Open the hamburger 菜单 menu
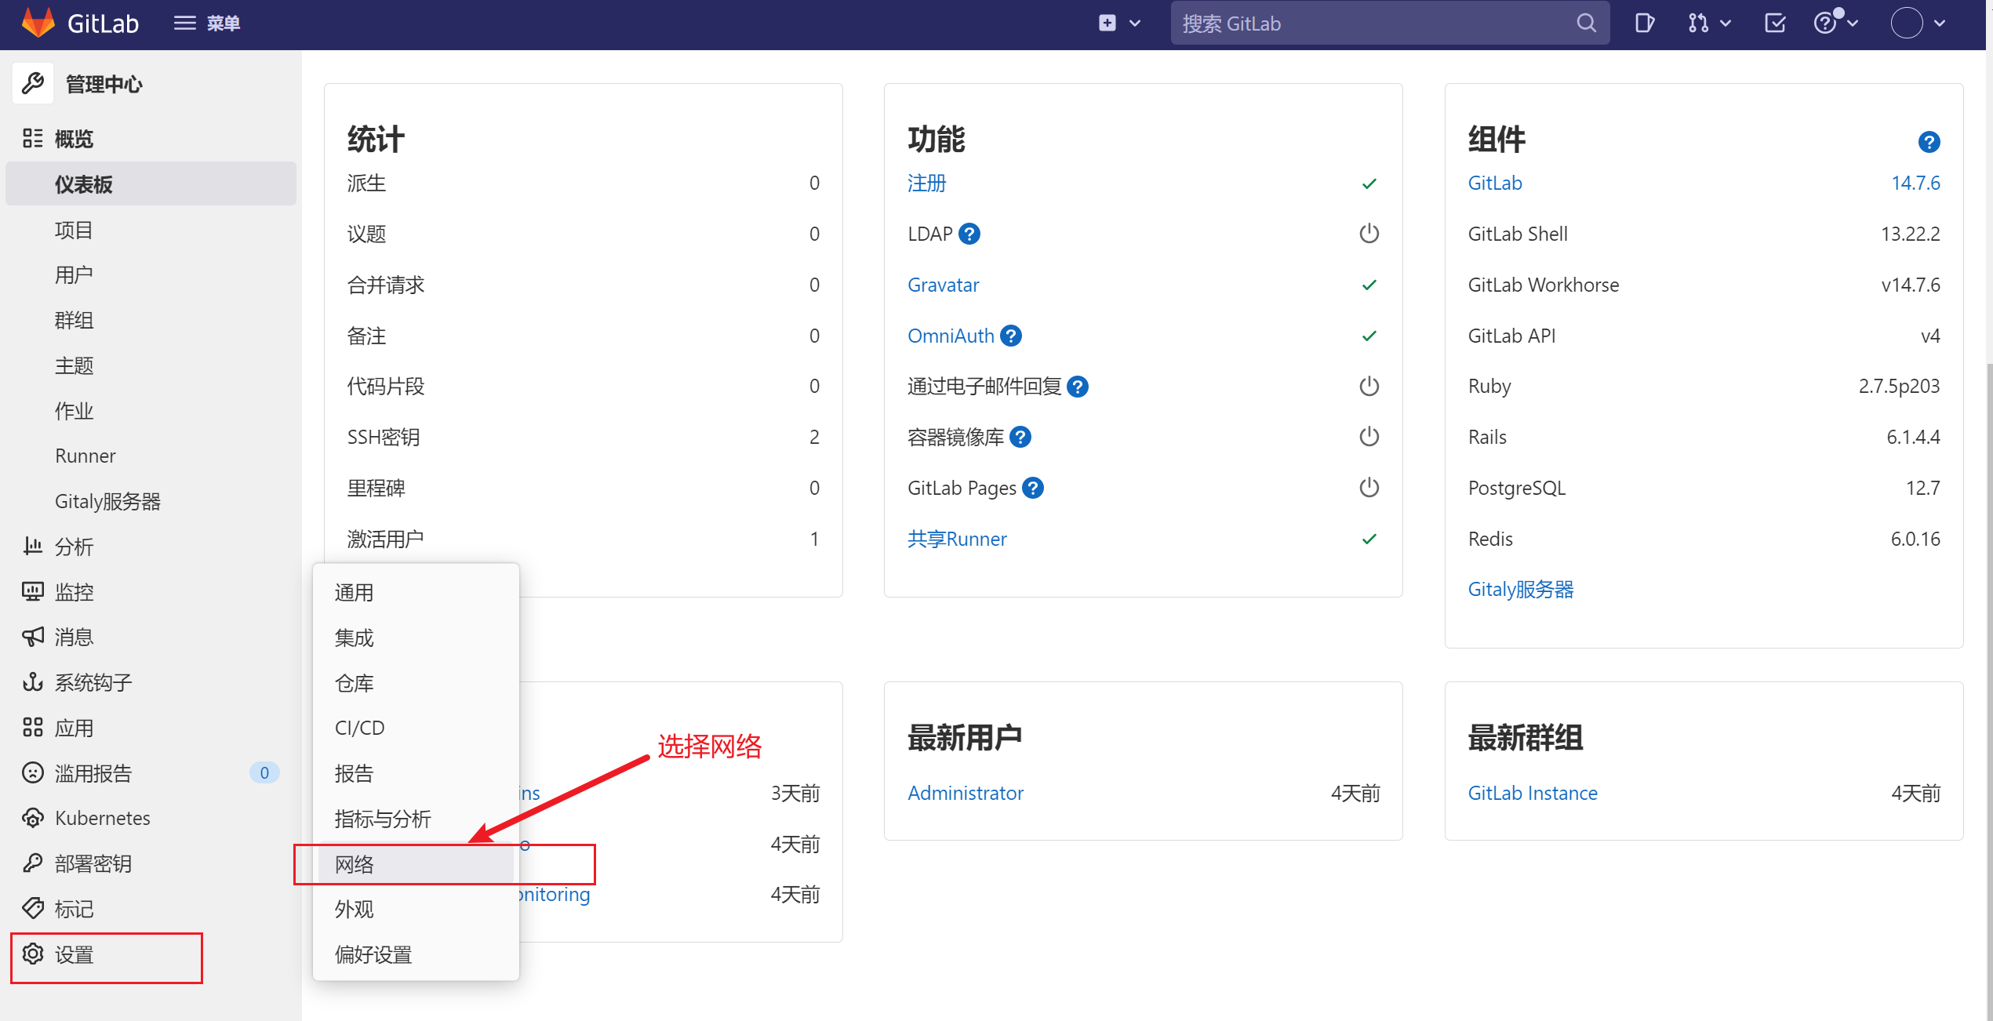The image size is (1993, 1021). [206, 24]
